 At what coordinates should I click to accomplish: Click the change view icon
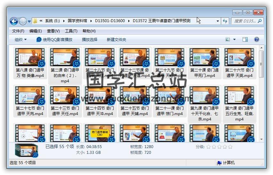[228, 39]
